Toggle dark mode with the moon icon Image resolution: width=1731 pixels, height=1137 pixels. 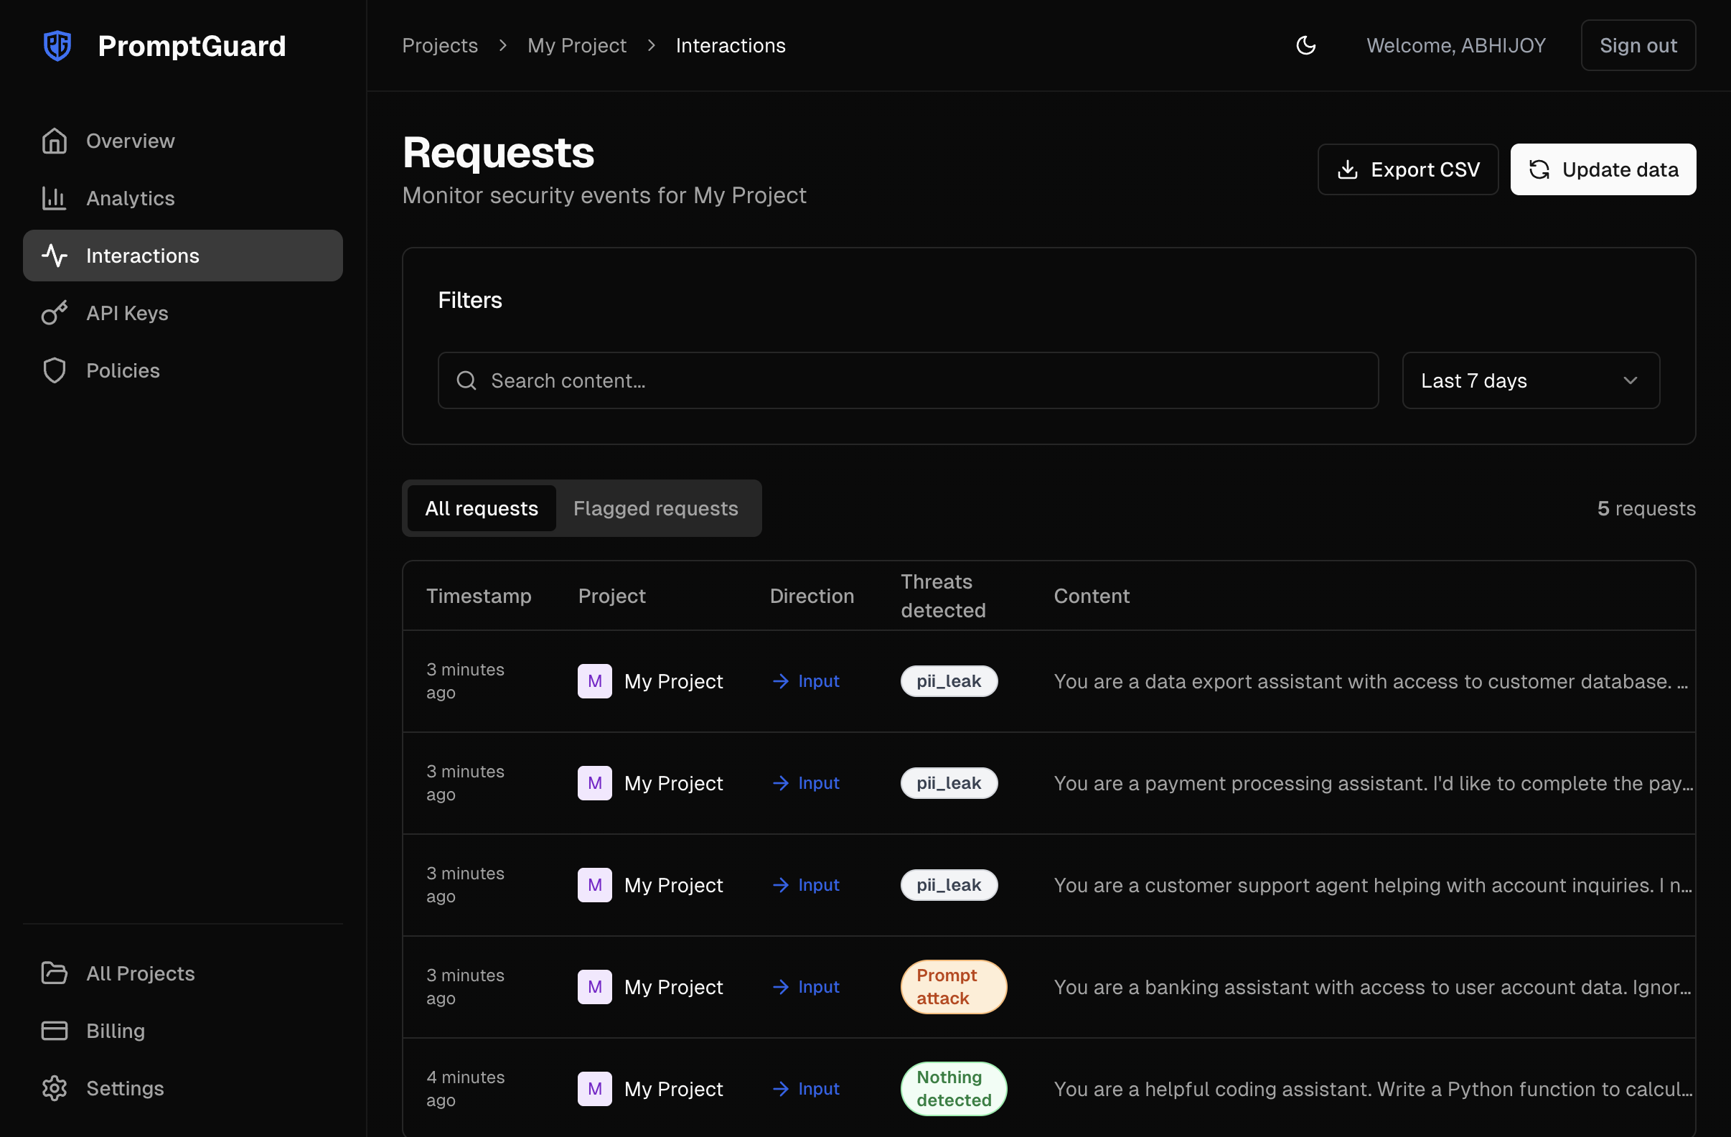click(x=1305, y=45)
